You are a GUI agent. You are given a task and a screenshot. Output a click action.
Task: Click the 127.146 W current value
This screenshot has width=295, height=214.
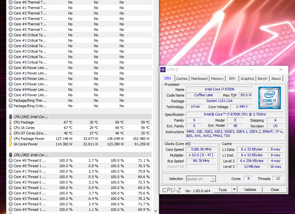tap(64, 139)
